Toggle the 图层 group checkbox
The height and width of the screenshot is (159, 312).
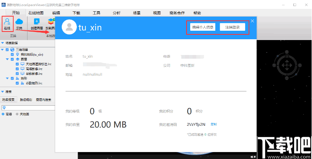[12, 59]
